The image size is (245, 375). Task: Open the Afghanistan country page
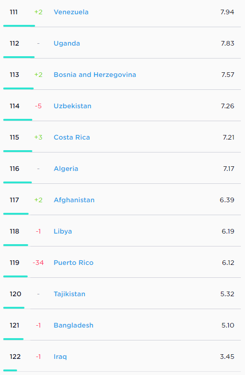click(x=74, y=200)
